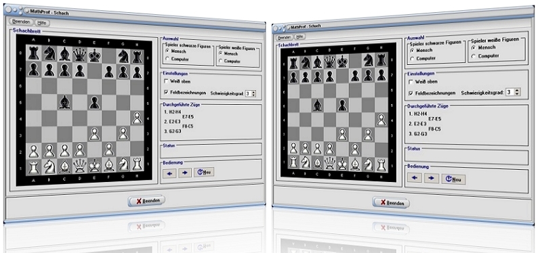Image resolution: width=538 pixels, height=253 pixels.
Task: Select white king on E1 in right board
Action: pos(342,164)
